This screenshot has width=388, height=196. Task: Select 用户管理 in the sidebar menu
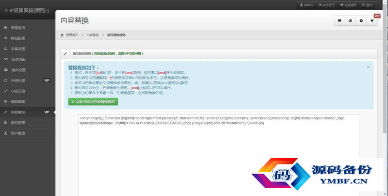28,133
